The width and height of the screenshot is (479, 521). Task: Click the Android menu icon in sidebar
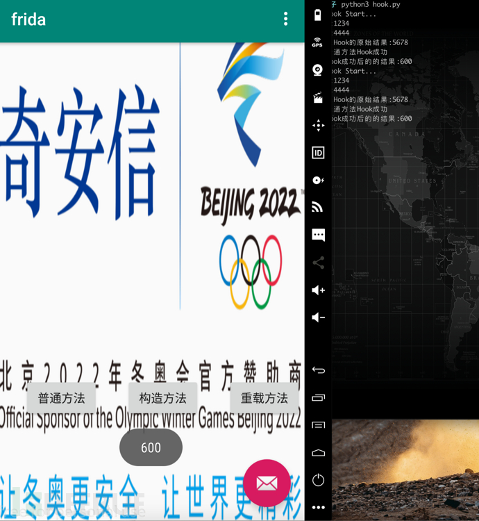[319, 425]
